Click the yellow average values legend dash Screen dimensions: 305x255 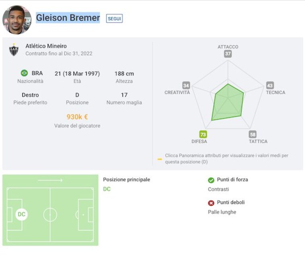coord(160,159)
